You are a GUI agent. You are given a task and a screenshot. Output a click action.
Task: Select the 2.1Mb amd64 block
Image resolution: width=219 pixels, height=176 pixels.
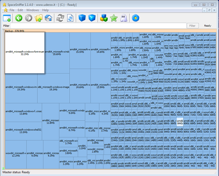[x=99, y=162]
